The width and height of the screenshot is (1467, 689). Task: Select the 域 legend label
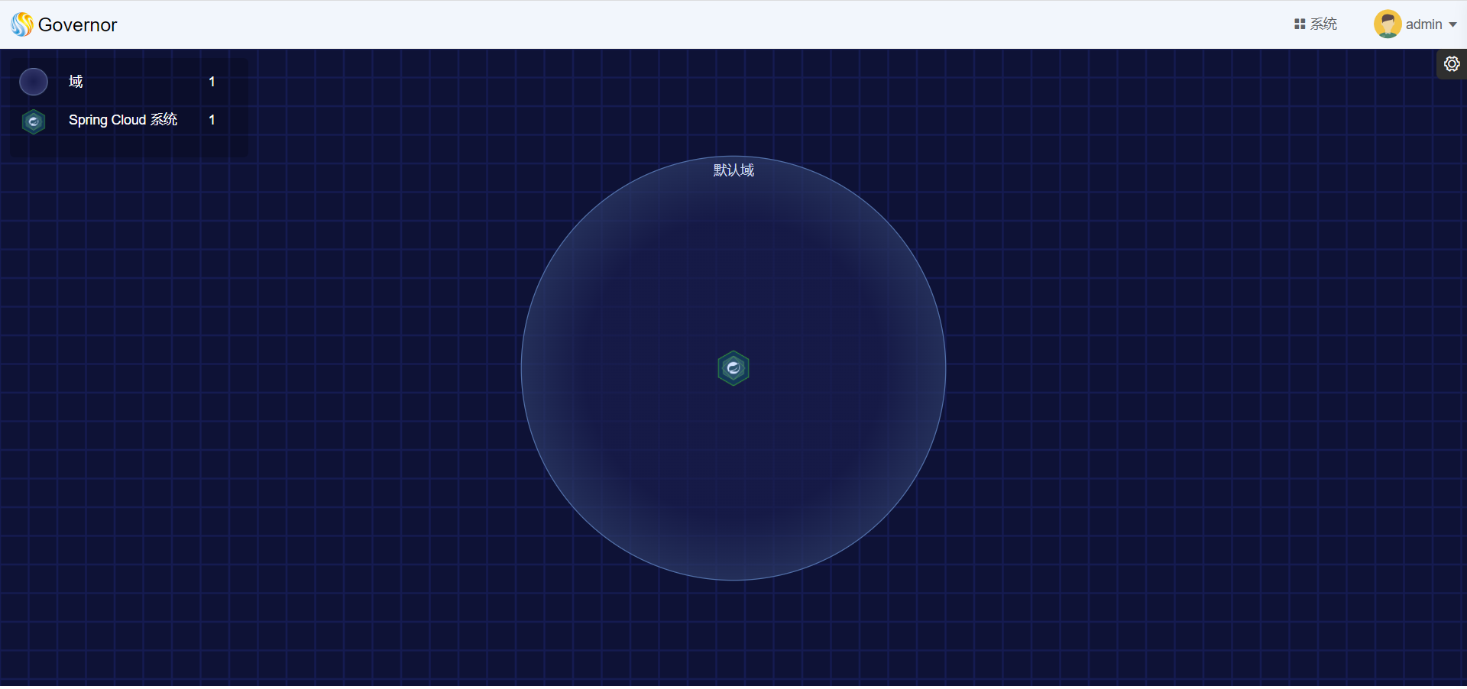pyautogui.click(x=76, y=82)
